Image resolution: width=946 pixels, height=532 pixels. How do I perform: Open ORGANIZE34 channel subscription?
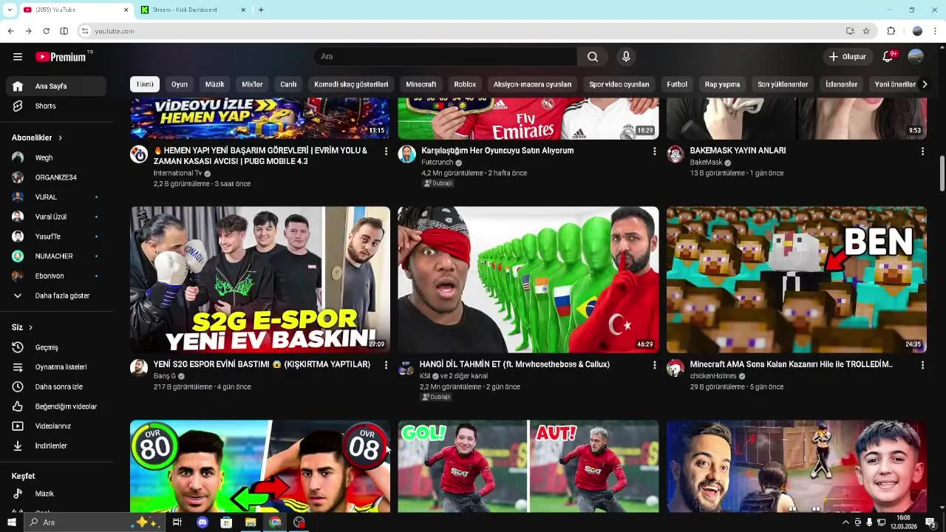(x=56, y=177)
